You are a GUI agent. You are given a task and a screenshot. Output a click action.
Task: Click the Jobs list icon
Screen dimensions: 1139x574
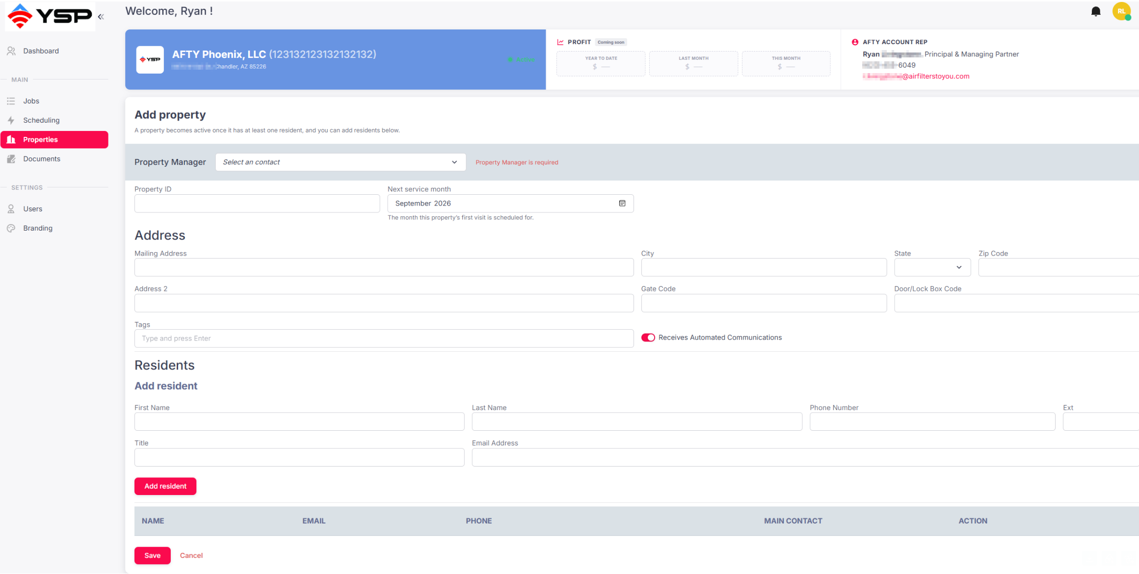click(11, 101)
